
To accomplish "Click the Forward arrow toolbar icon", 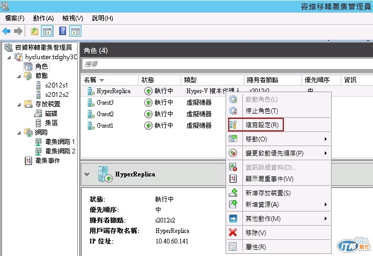I will 18,31.
